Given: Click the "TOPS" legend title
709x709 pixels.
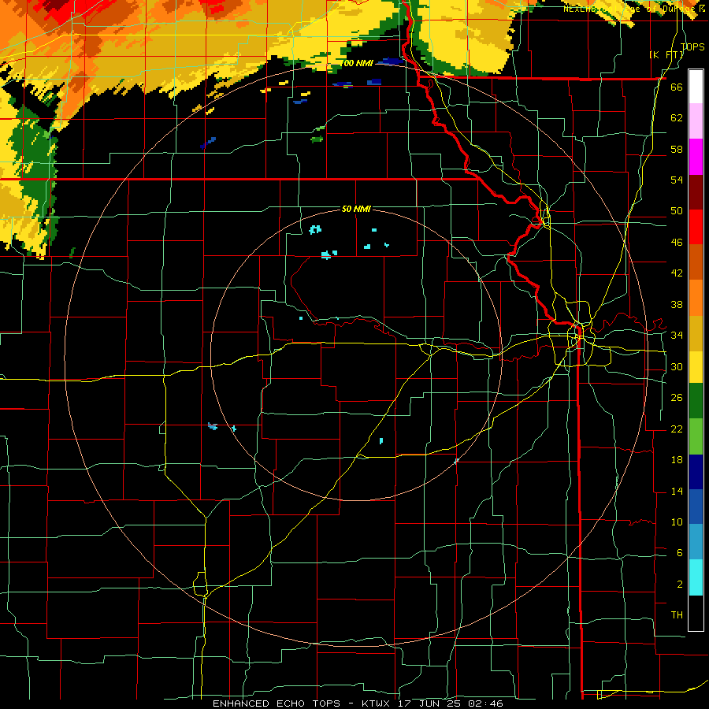Looking at the screenshot, I should (x=692, y=46).
